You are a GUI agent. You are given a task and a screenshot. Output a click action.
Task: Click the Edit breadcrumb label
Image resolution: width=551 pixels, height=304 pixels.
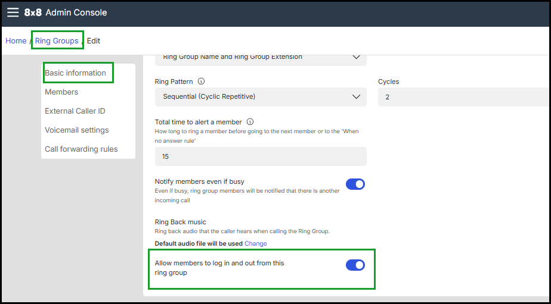[x=94, y=41]
